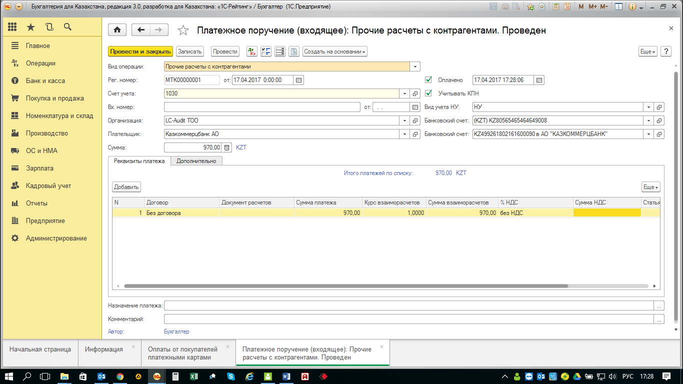Open the Бухгалтер author link

point(176,331)
